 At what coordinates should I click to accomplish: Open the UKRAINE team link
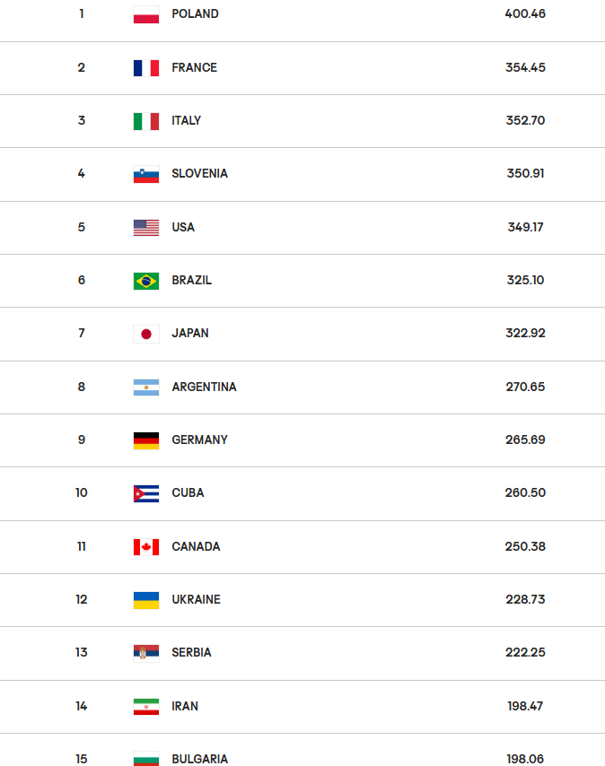tap(196, 600)
